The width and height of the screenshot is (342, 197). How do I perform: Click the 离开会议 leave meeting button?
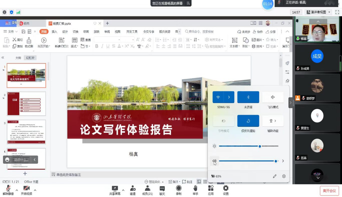(x=329, y=191)
